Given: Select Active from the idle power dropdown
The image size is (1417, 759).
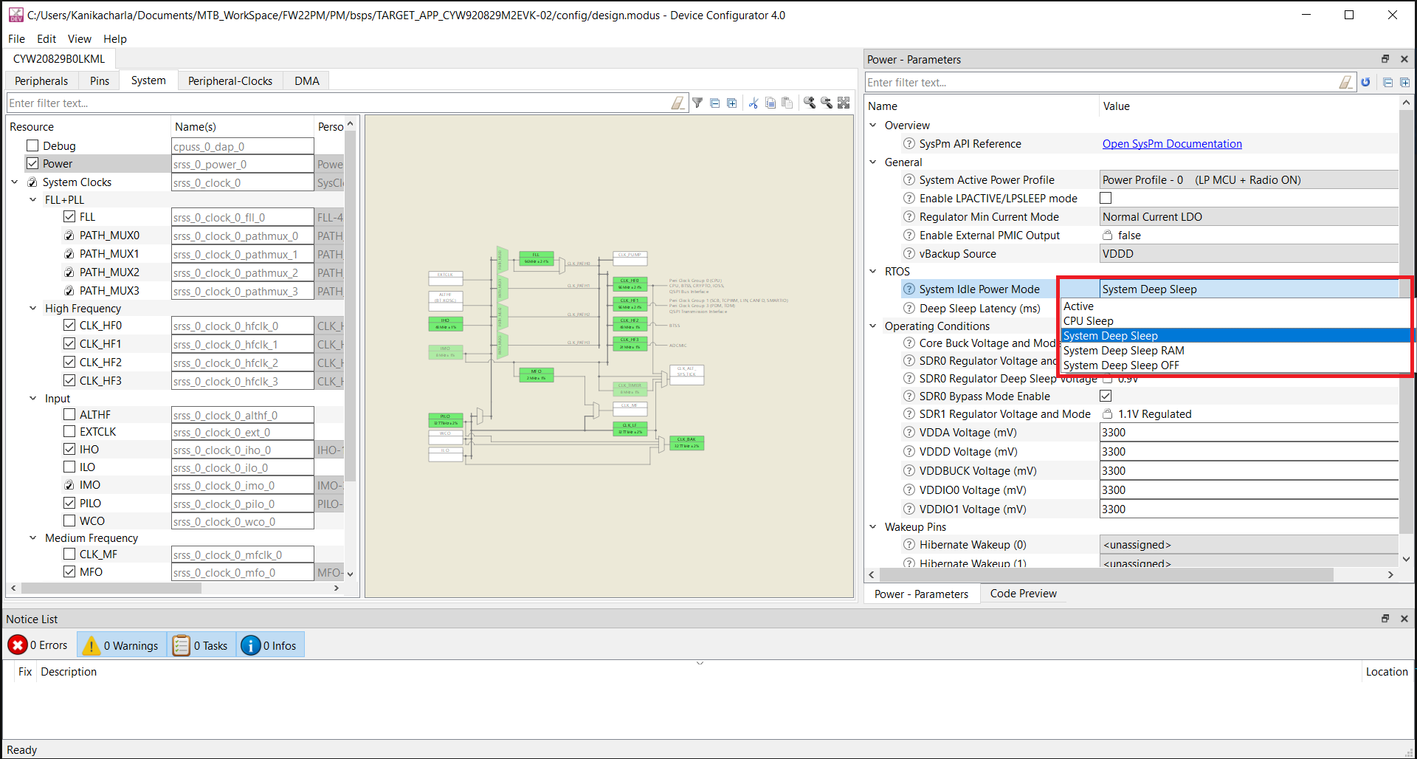Looking at the screenshot, I should [1235, 306].
